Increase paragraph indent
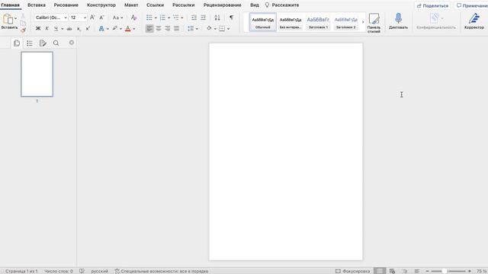The width and height of the screenshot is (488, 274). point(203,18)
